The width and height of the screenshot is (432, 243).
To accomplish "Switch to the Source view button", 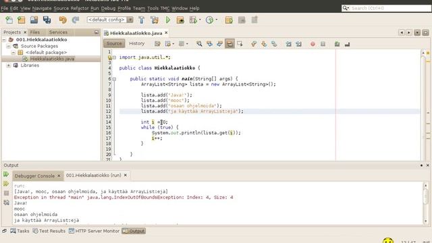I will point(114,43).
